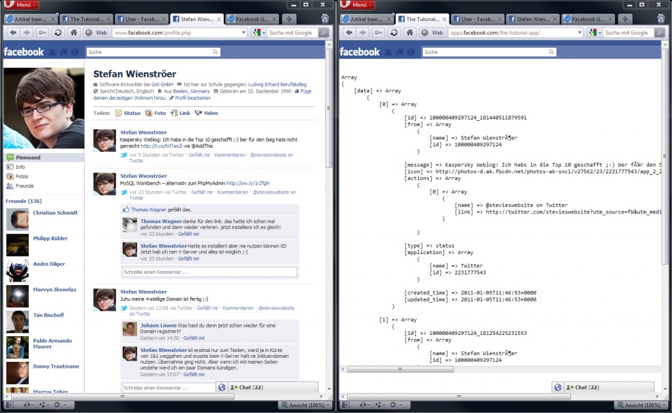Click Google search magnifier in left window

[x=324, y=33]
